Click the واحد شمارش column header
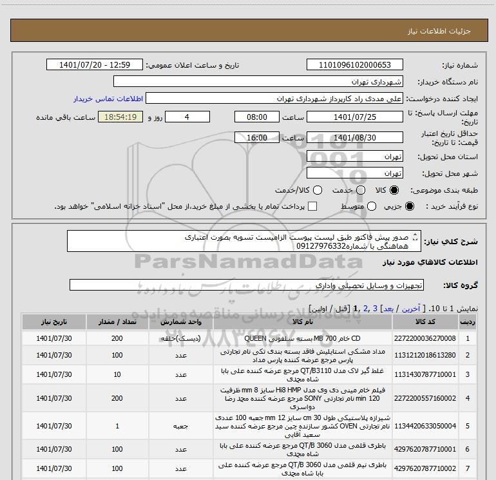The width and height of the screenshot is (496, 480). [181, 322]
